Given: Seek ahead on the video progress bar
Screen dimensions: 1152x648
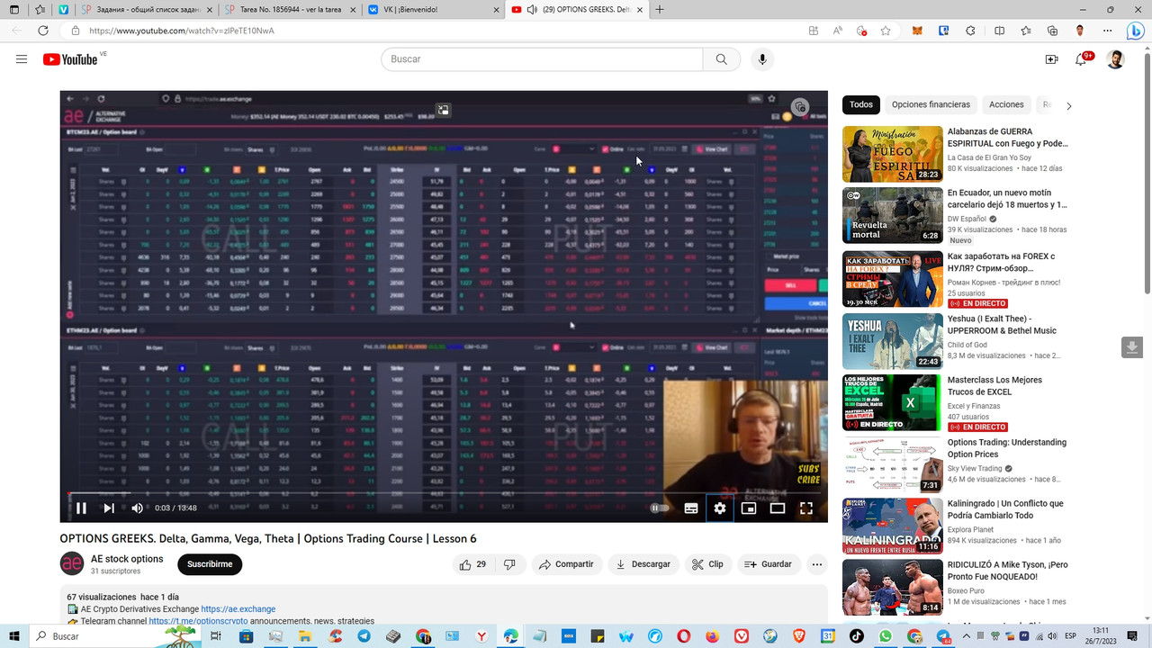Looking at the screenshot, I should coord(450,492).
